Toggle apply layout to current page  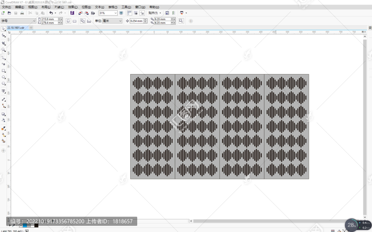89,21
